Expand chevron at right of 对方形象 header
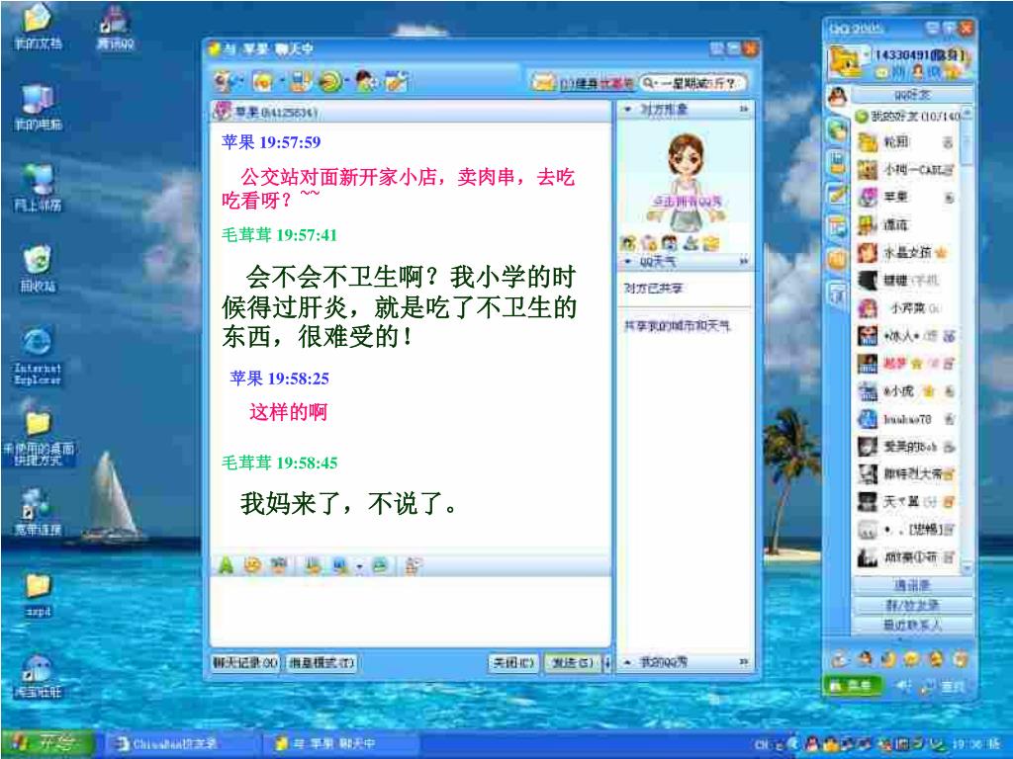Viewport: 1013px width, 759px height. (743, 110)
